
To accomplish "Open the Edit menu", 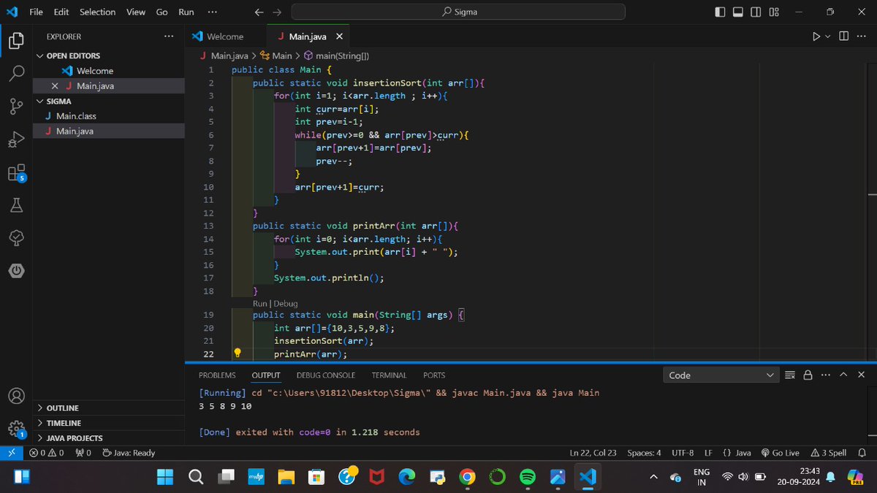I will pyautogui.click(x=61, y=12).
